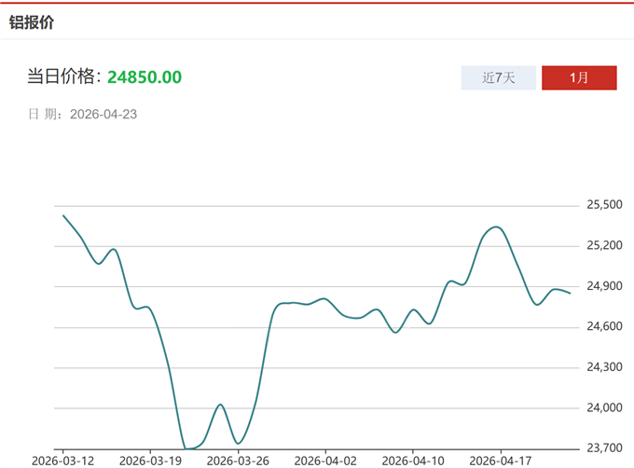Click the 25,200 y-axis value
This screenshot has height=468, width=634.
point(604,245)
